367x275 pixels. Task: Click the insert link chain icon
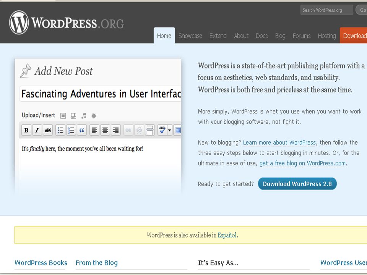pos(128,130)
